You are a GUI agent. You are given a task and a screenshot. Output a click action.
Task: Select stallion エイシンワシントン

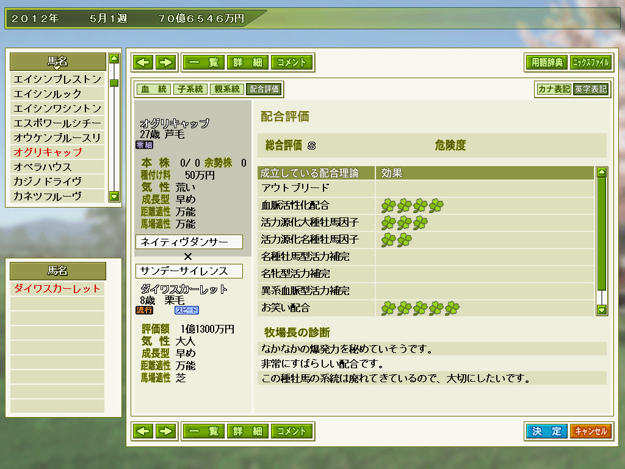pyautogui.click(x=57, y=109)
